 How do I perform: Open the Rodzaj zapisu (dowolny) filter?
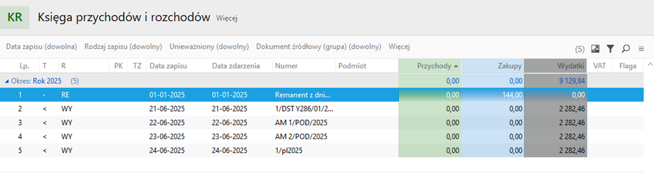point(123,46)
